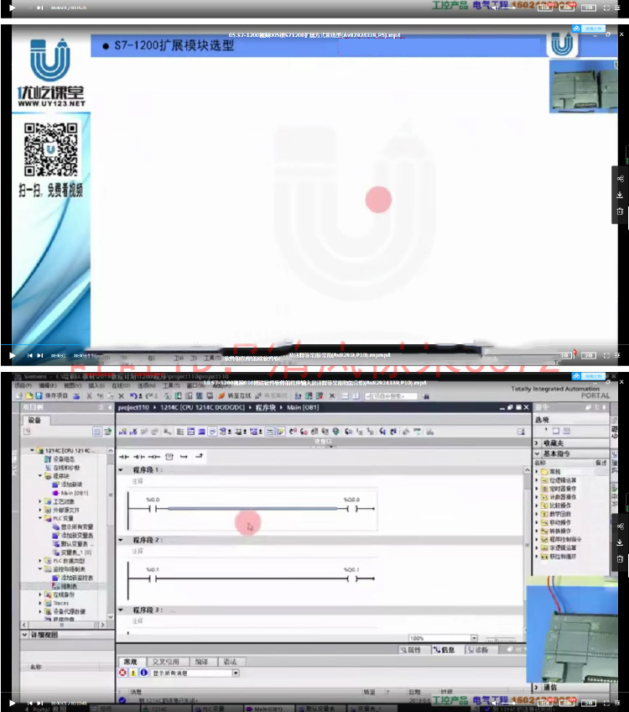Screen dimensions: 629x712
Task: Click the share icon beside the bottom video
Action: click(x=620, y=526)
